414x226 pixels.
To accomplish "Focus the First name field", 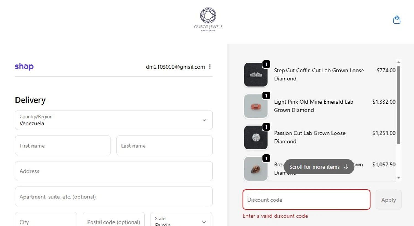I will (x=63, y=146).
